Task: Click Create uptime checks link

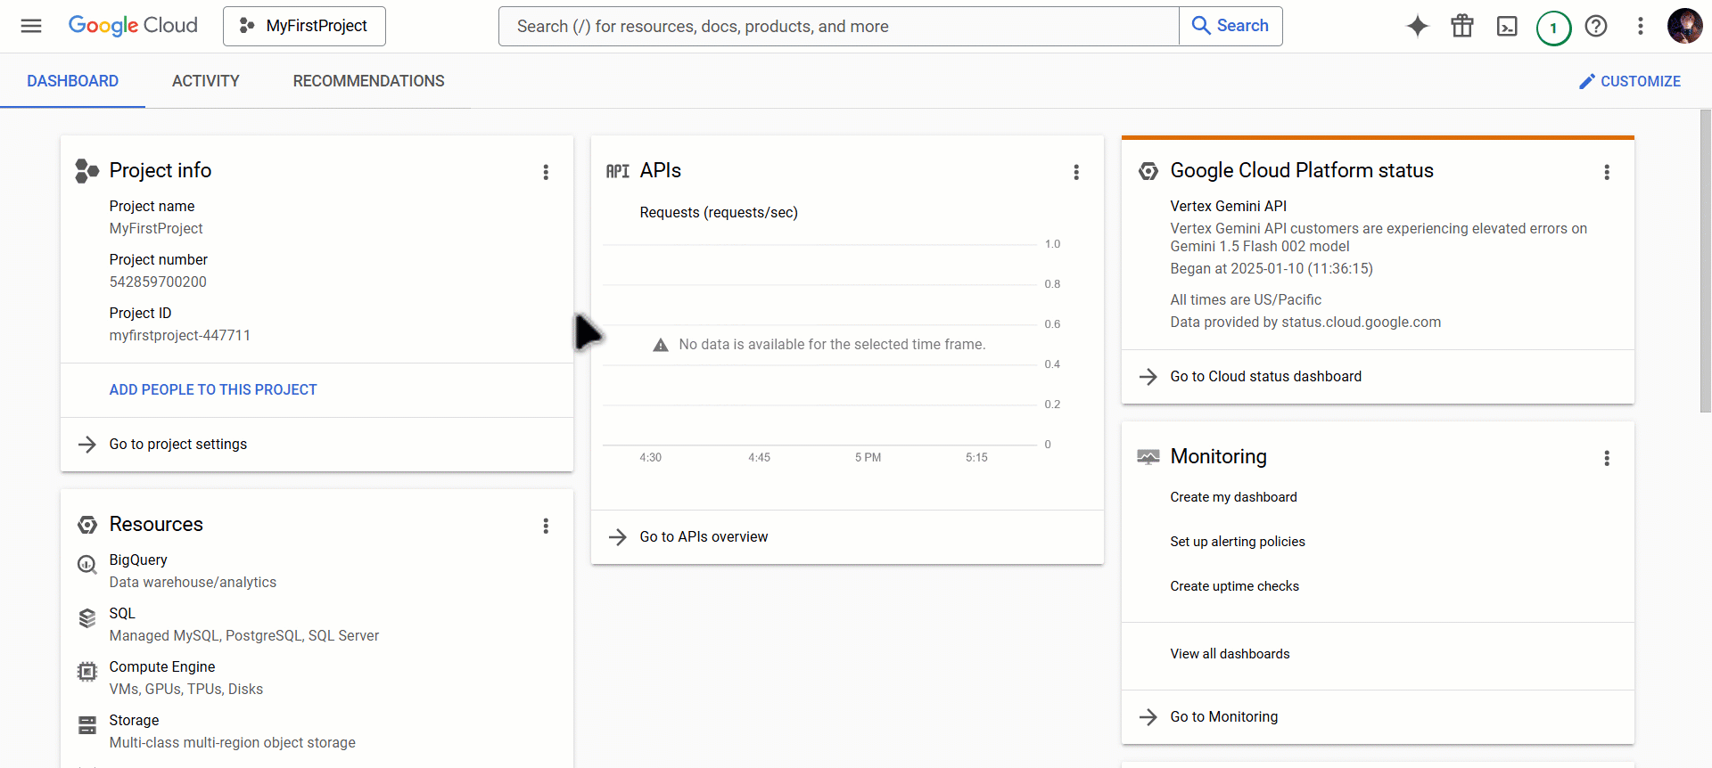Action: coord(1234,586)
